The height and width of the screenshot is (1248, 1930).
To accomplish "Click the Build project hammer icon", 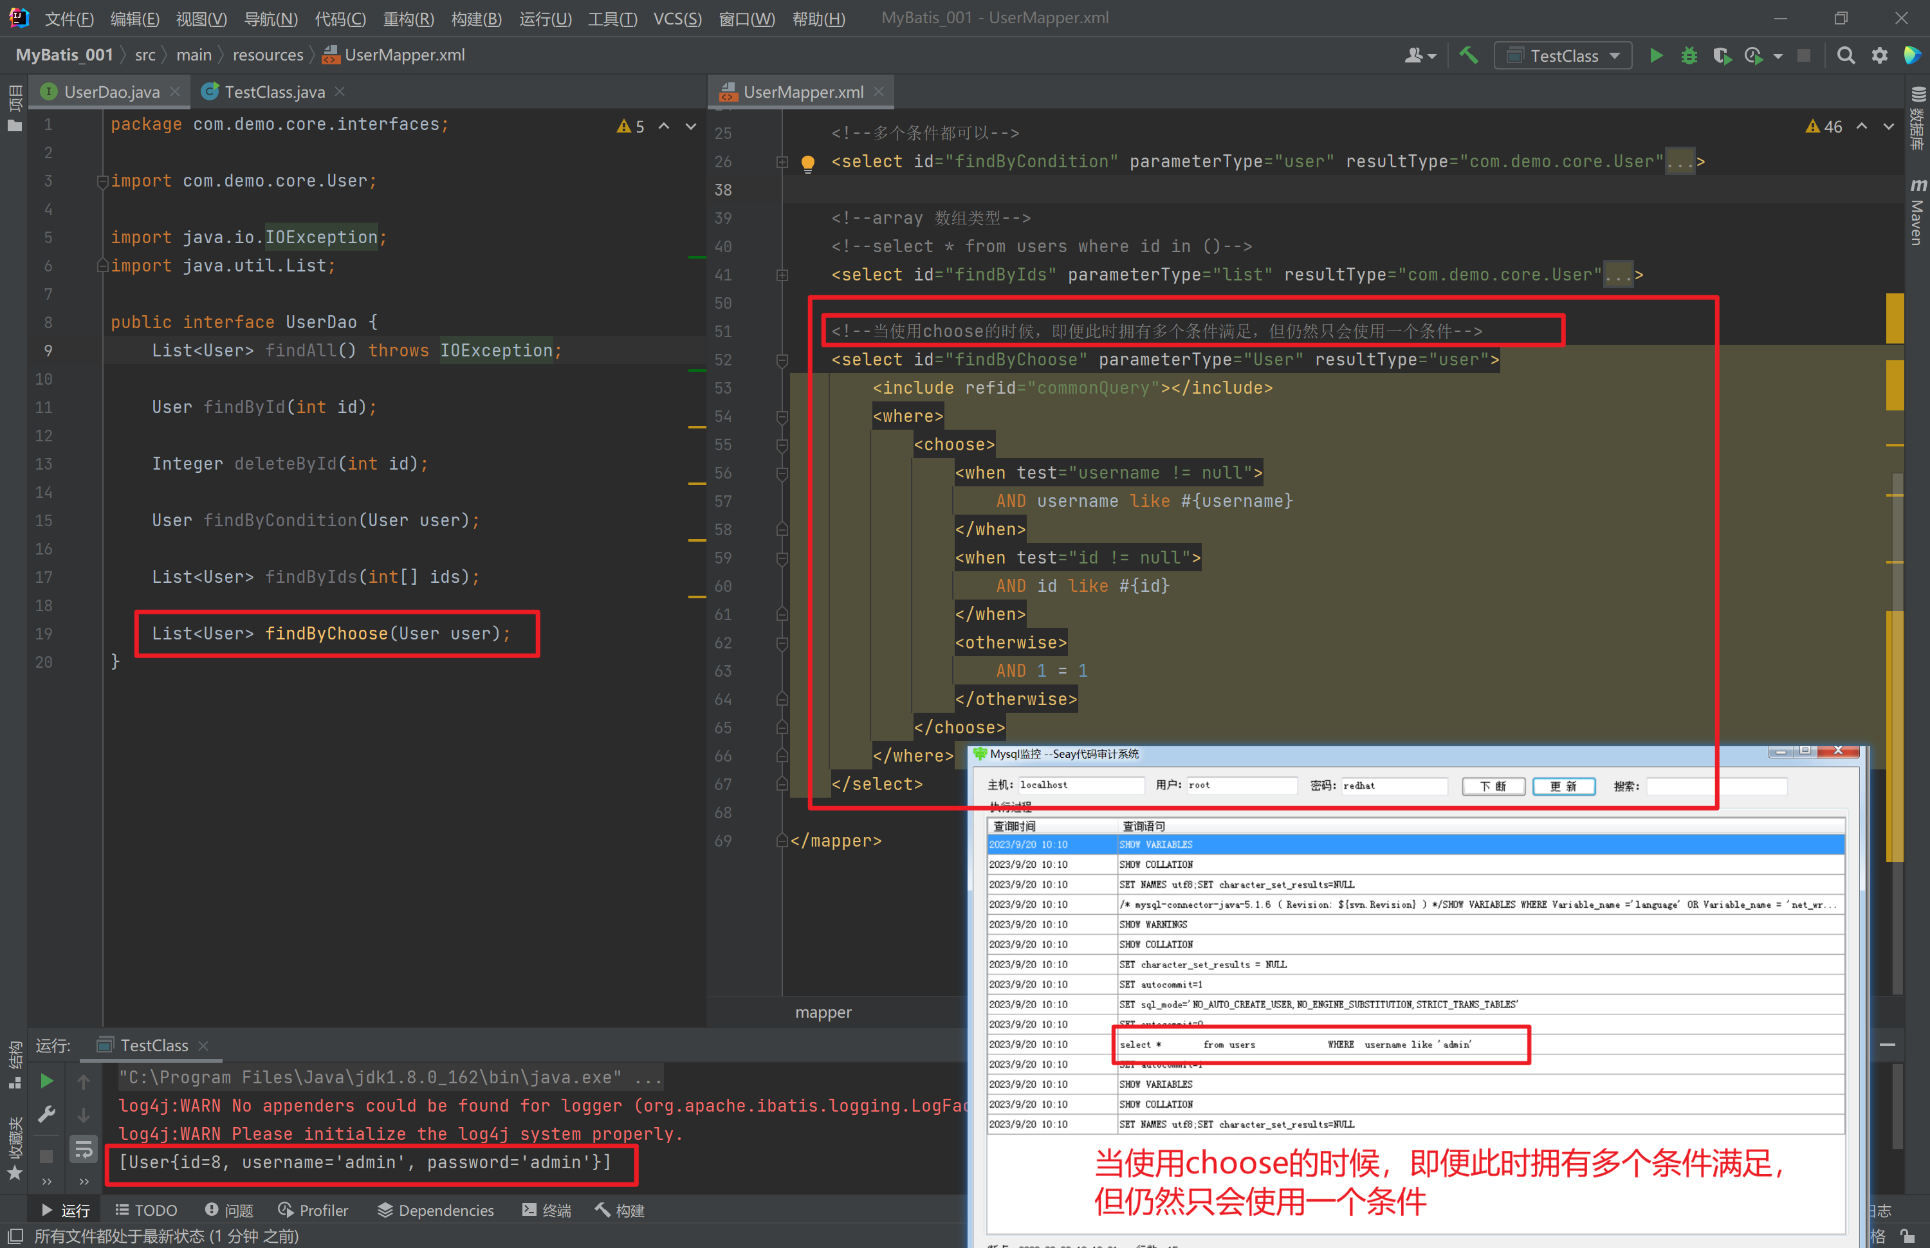I will [x=1468, y=56].
